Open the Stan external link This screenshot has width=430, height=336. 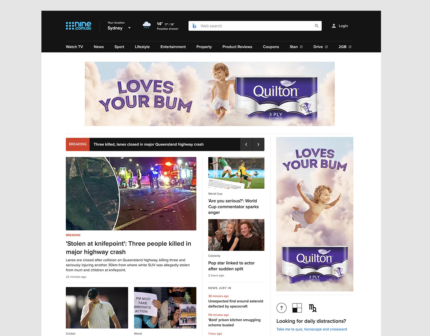pyautogui.click(x=296, y=47)
